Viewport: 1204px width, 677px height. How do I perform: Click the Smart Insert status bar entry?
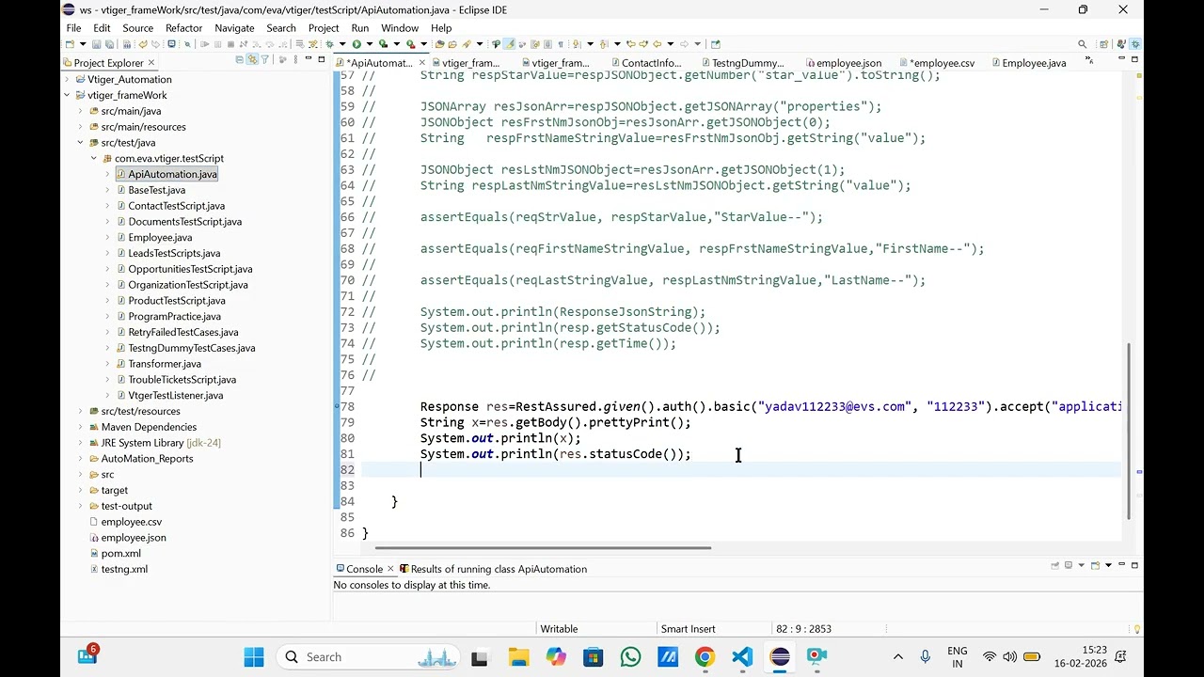coord(689,629)
